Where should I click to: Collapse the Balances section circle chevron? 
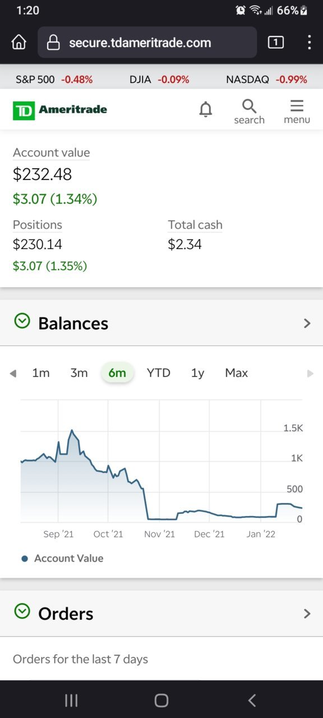[22, 321]
